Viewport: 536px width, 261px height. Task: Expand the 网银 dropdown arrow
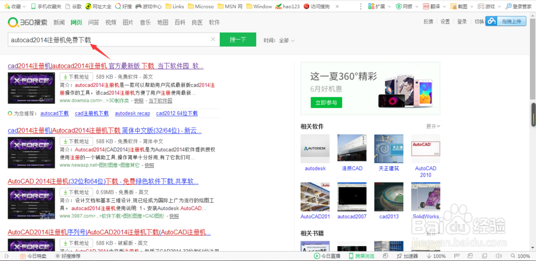tap(416, 6)
